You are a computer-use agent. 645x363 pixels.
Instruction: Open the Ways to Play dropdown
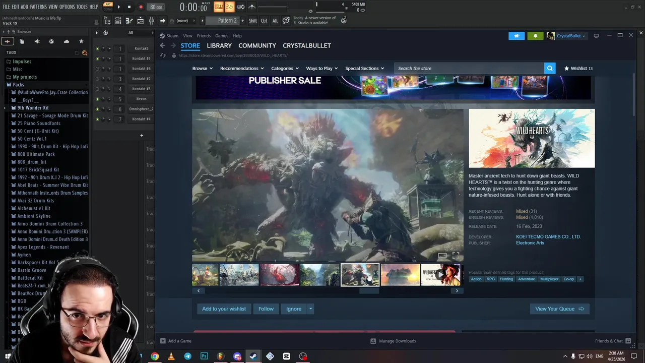[x=322, y=68]
